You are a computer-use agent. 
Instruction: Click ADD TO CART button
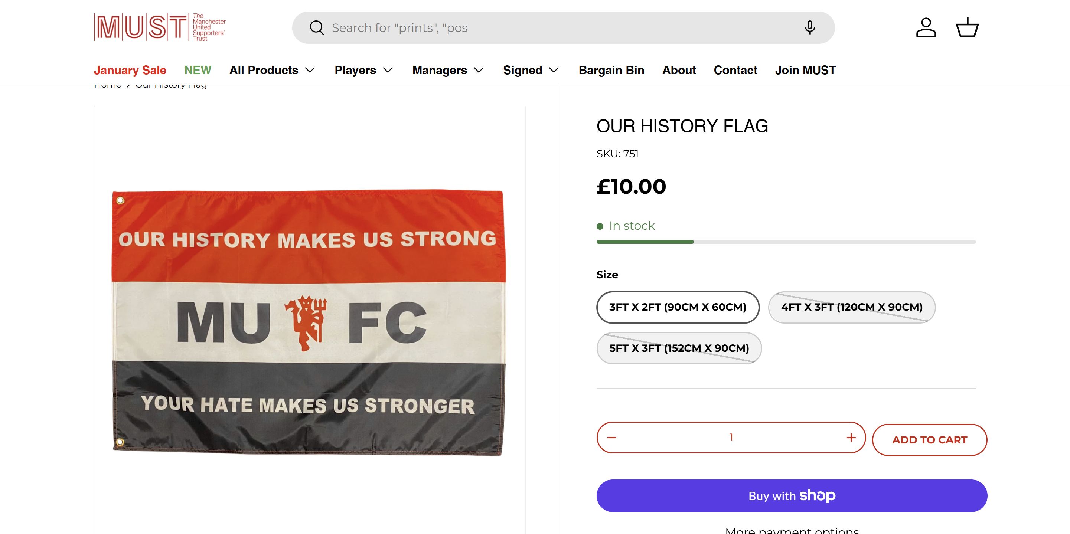929,440
